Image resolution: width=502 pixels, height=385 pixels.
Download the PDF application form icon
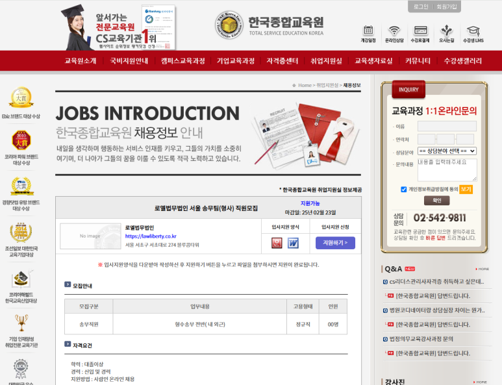pos(277,243)
